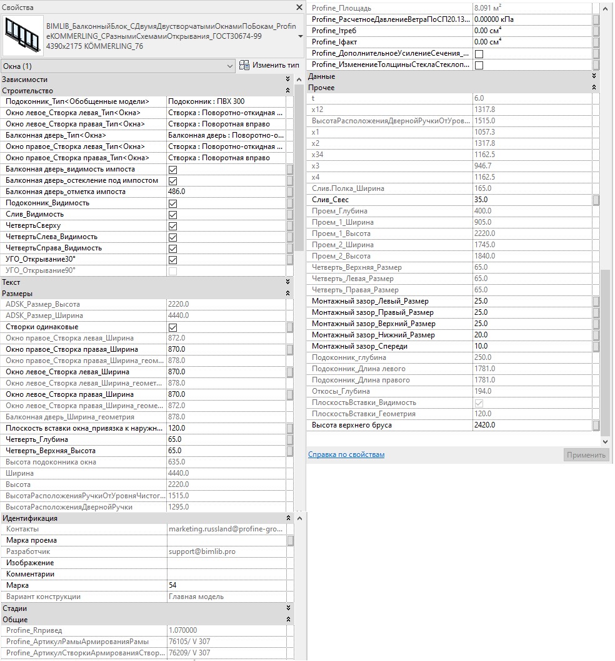The width and height of the screenshot is (615, 661).
Task: Uncheck Подоконник_Видимость checkbox
Action: pos(173,203)
